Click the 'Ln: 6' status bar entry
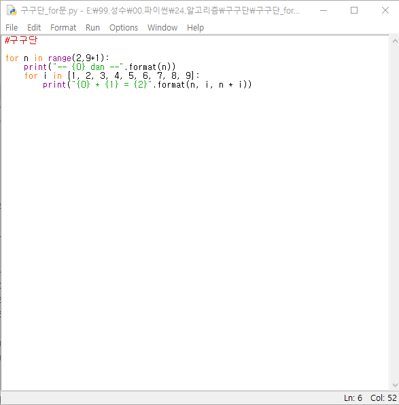 (x=353, y=398)
